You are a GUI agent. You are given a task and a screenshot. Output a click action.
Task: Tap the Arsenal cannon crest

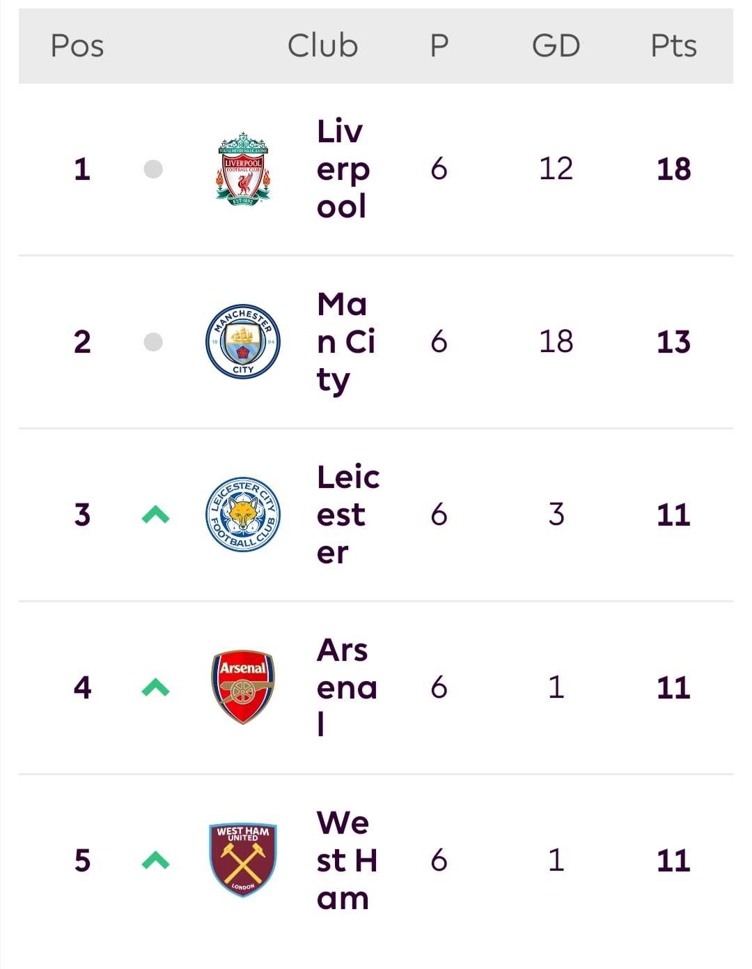click(243, 687)
